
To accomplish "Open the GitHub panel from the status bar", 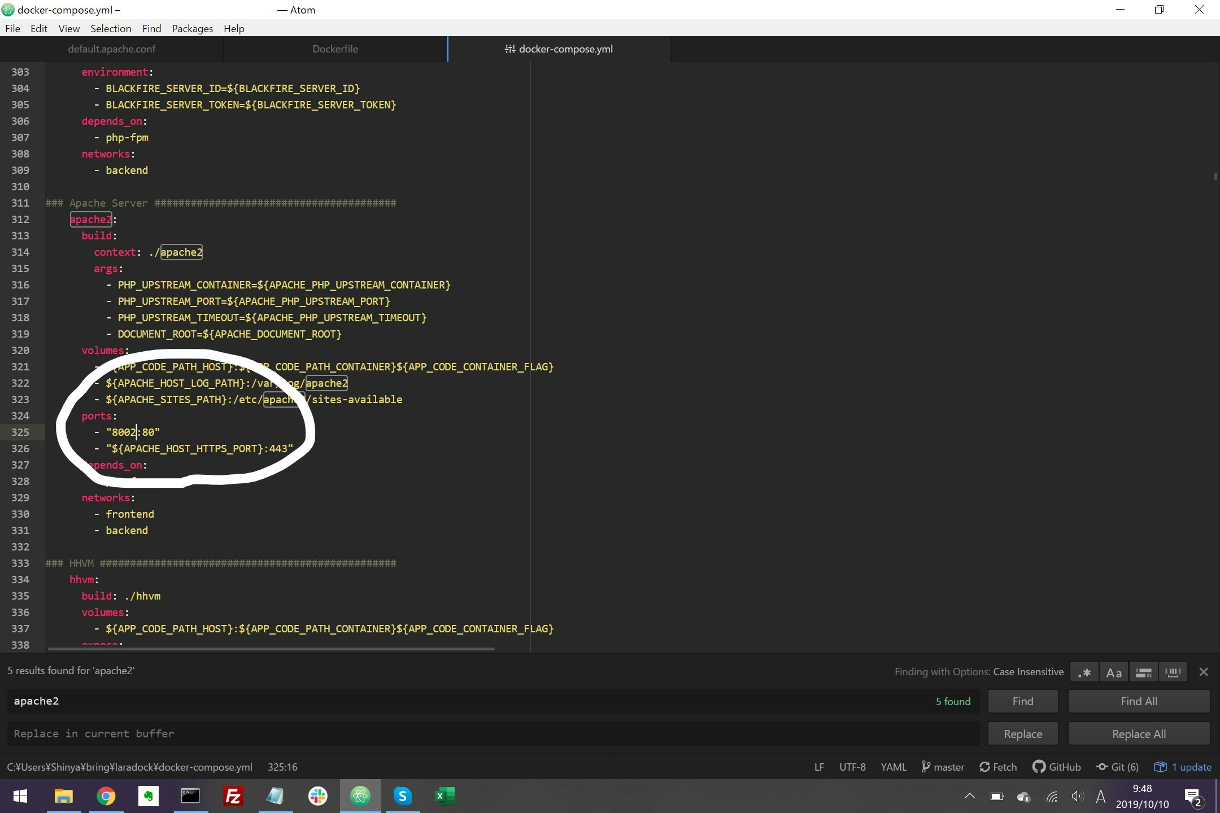I will [x=1057, y=767].
